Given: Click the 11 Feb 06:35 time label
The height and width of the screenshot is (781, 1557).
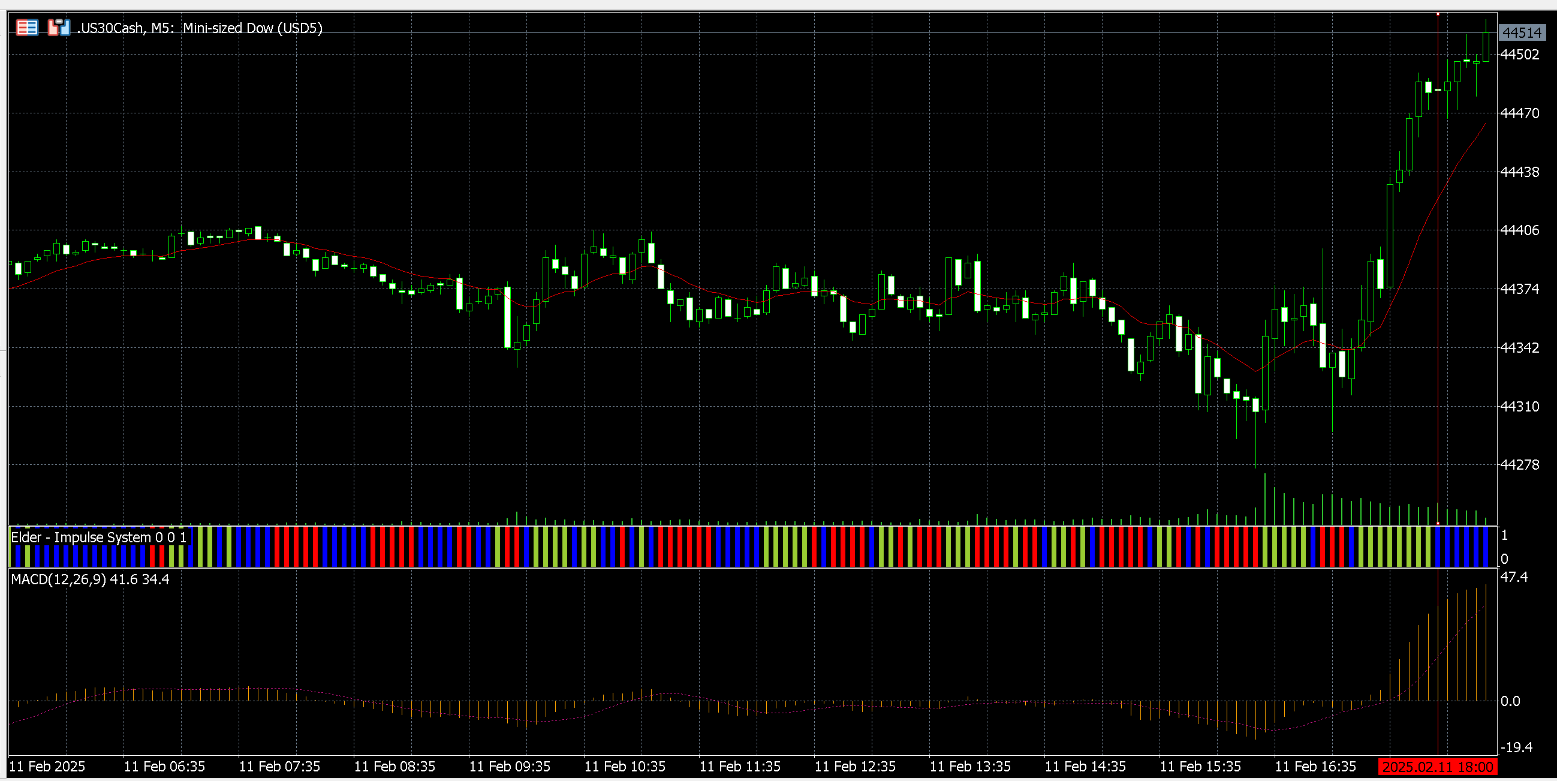Looking at the screenshot, I should pyautogui.click(x=164, y=767).
